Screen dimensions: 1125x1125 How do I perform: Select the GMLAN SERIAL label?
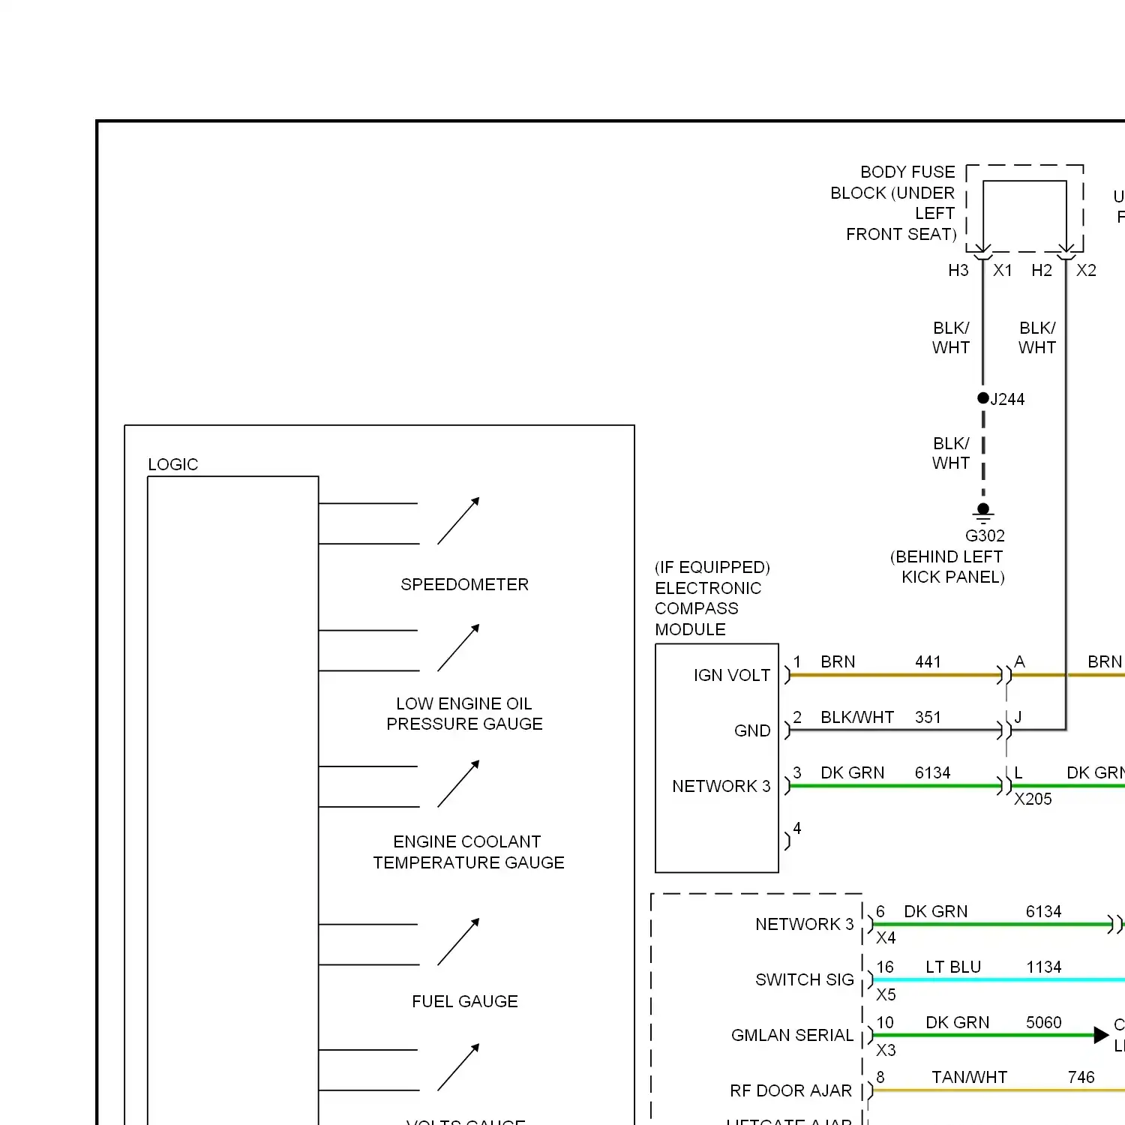[792, 1035]
